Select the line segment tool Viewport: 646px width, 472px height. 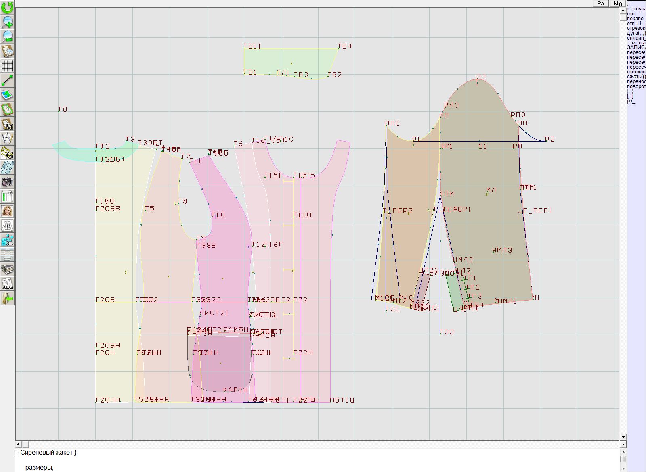pos(7,80)
